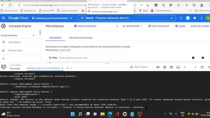The width and height of the screenshot is (210, 118).
Task: Open the browser profile avatar
Action: pyautogui.click(x=202, y=5)
